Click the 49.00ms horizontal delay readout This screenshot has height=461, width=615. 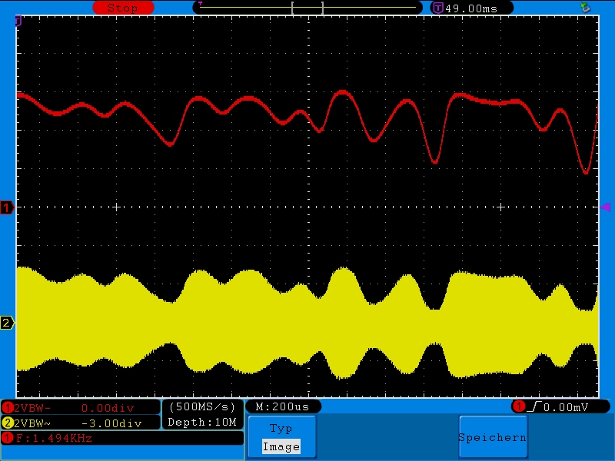(x=470, y=8)
